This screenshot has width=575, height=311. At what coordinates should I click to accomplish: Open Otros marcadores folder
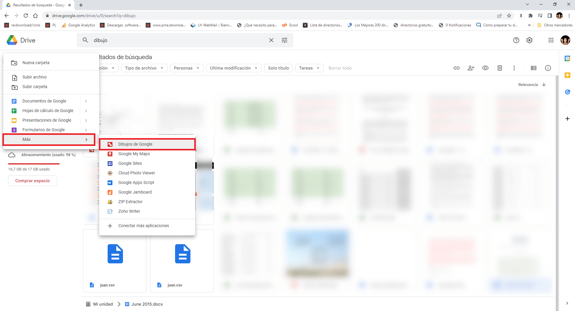[555, 25]
